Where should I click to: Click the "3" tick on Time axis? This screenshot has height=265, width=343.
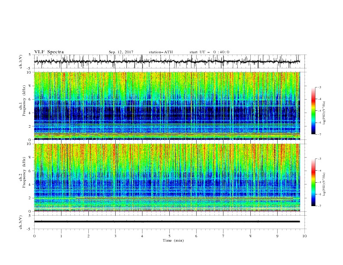[x=115, y=236]
